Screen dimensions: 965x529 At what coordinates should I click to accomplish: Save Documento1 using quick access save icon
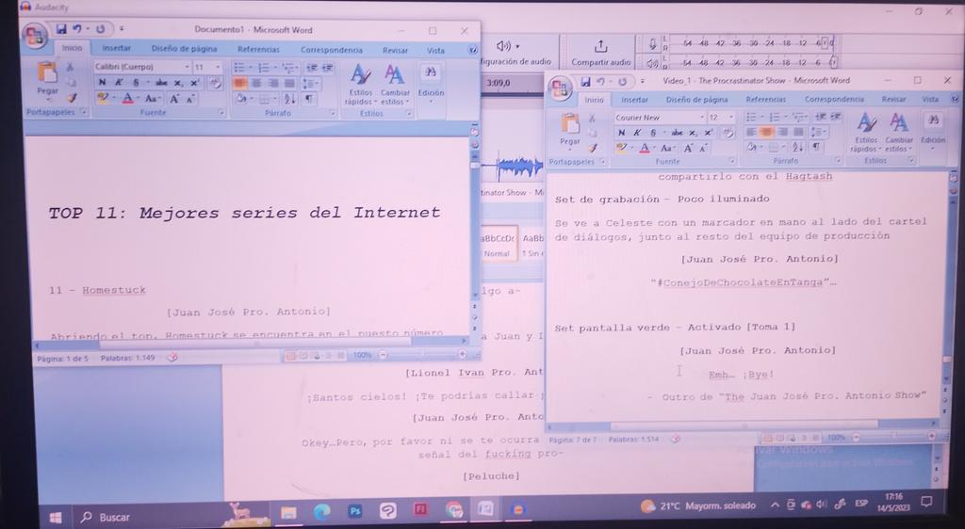61,29
